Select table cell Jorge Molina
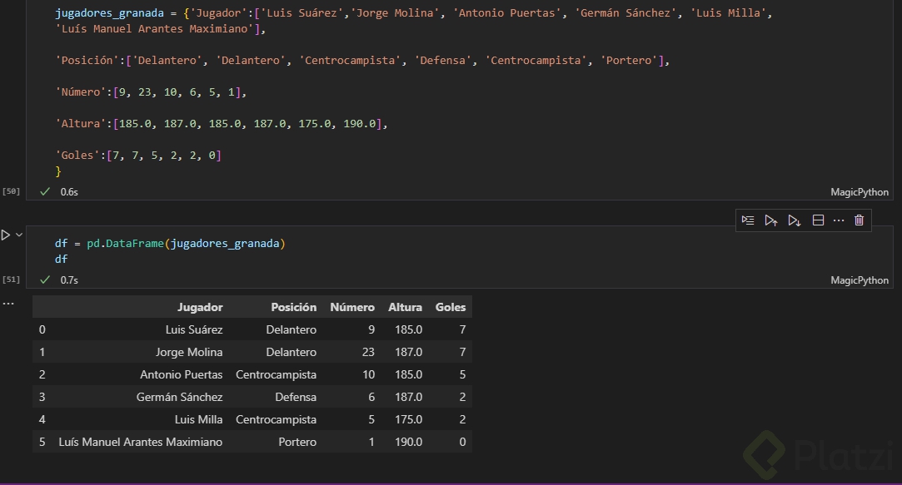 pyautogui.click(x=189, y=352)
